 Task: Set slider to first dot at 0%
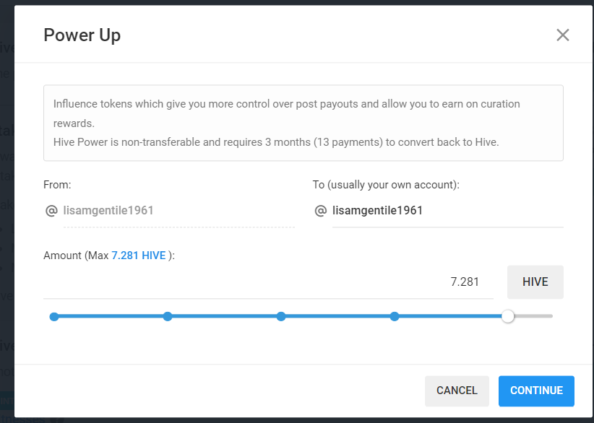(54, 316)
